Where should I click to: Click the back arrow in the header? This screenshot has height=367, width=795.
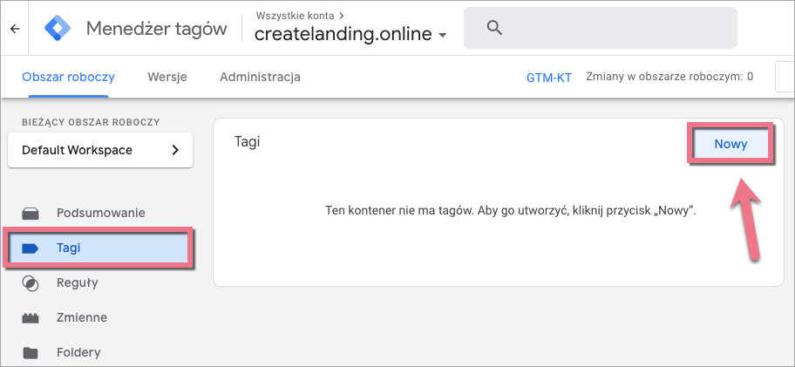tap(14, 29)
